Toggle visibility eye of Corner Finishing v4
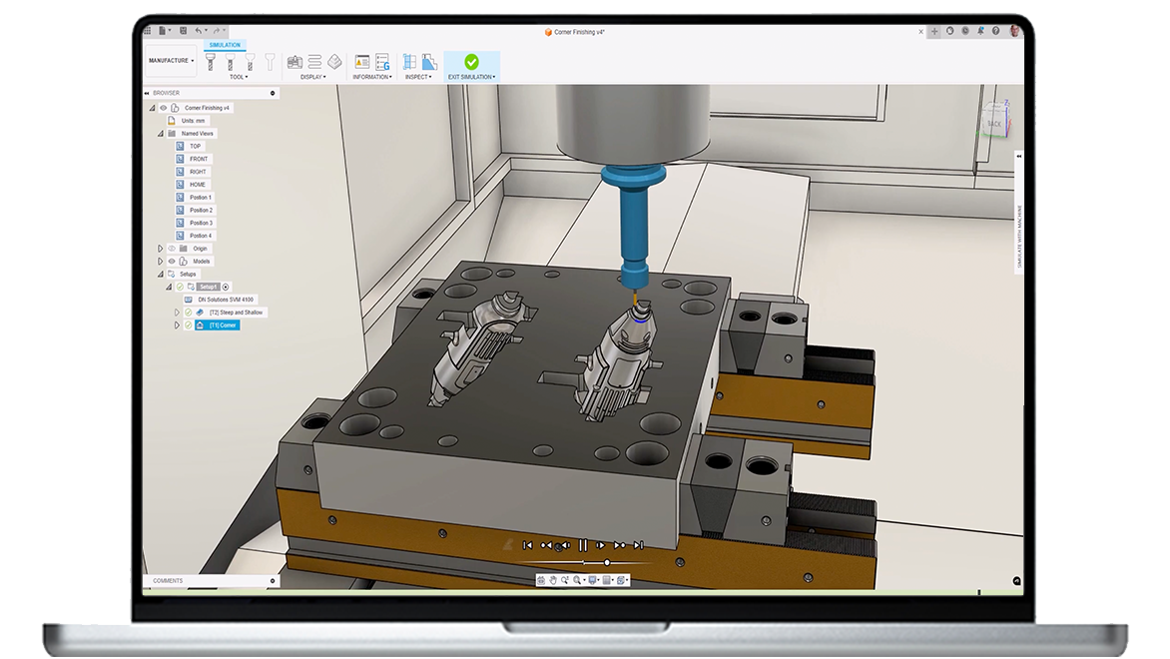Screen dimensions: 1170x659 tap(164, 108)
